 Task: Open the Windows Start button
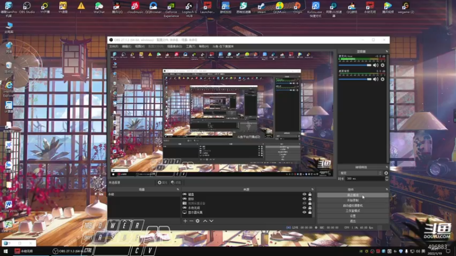6,251
